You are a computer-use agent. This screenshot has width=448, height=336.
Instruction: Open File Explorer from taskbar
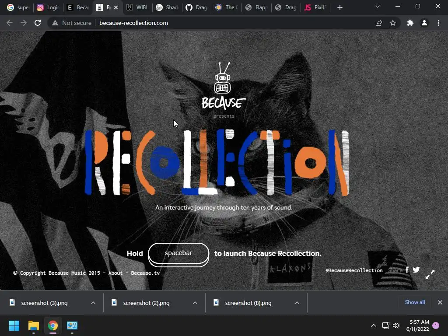(33, 325)
